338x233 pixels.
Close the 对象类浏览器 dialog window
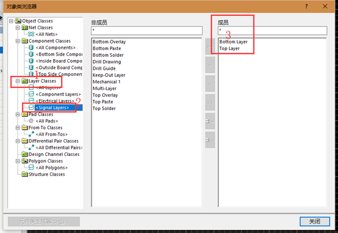(x=325, y=7)
